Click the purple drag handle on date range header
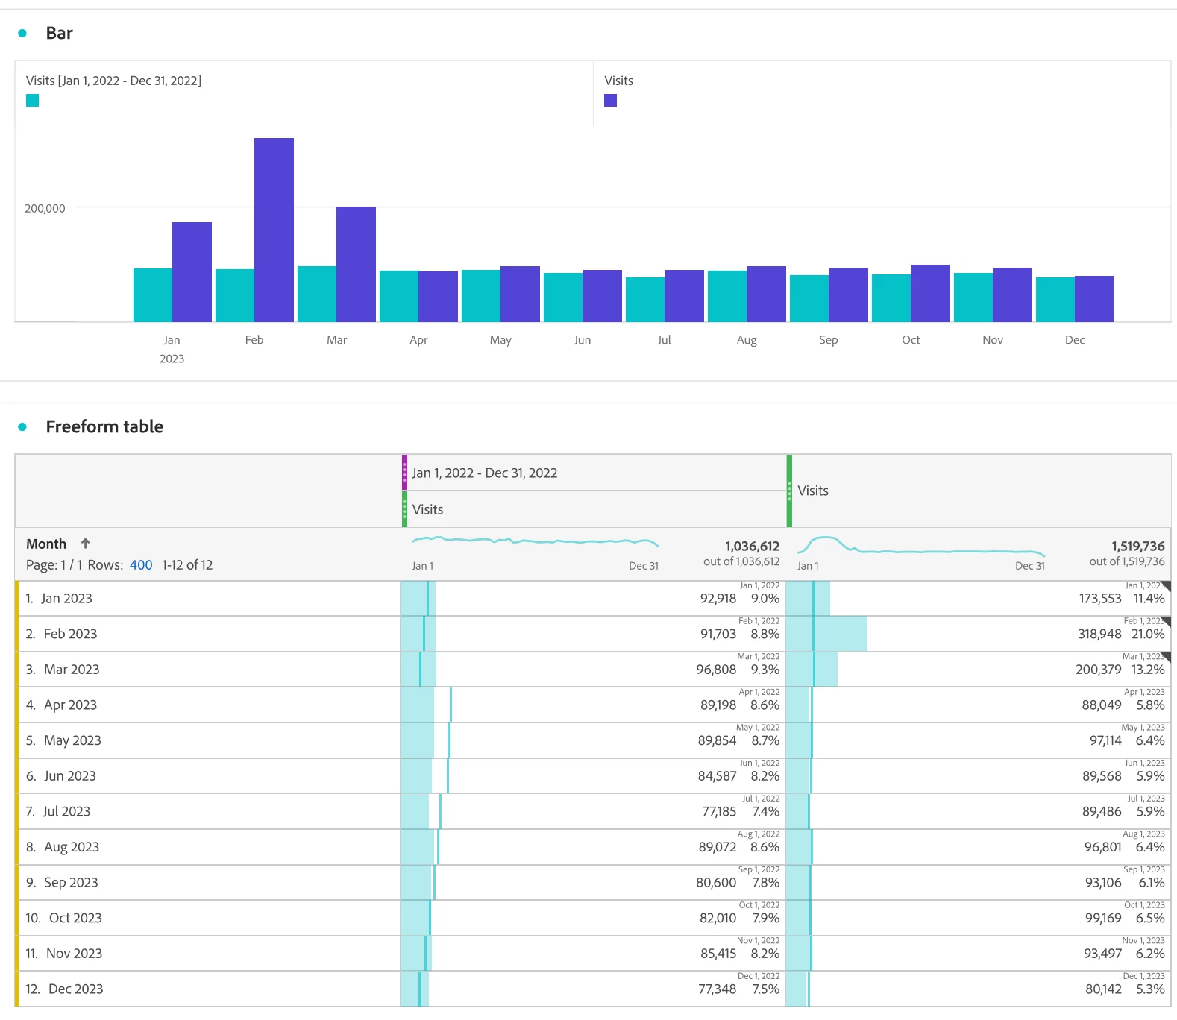This screenshot has width=1177, height=1020. pyautogui.click(x=404, y=473)
